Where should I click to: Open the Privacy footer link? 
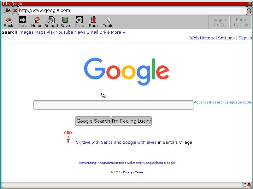[x=127, y=172]
